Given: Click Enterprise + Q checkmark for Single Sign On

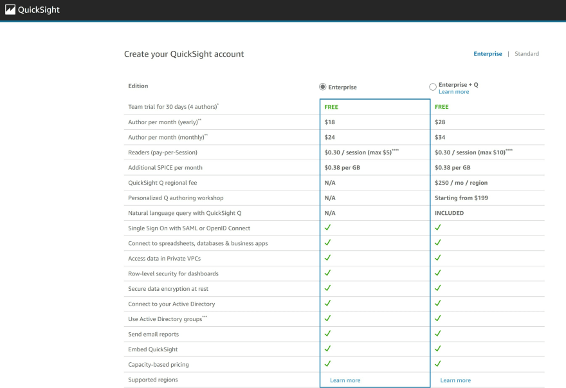Looking at the screenshot, I should coord(437,228).
